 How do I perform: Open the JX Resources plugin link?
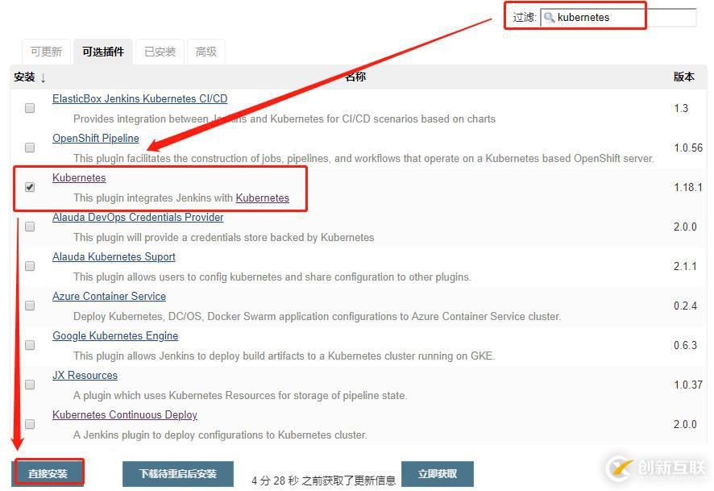coord(85,375)
